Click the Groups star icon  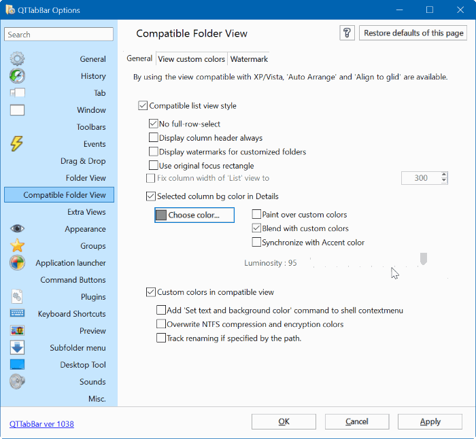pyautogui.click(x=17, y=245)
